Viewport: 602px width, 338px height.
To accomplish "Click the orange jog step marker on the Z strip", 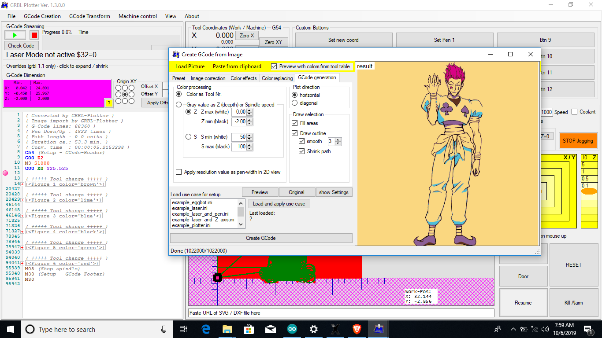I will [x=589, y=191].
